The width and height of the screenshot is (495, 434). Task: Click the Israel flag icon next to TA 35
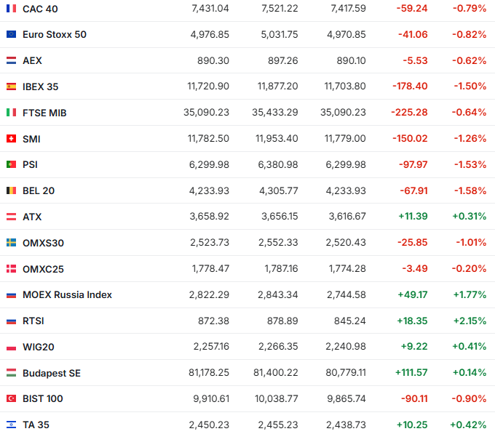coord(11,425)
